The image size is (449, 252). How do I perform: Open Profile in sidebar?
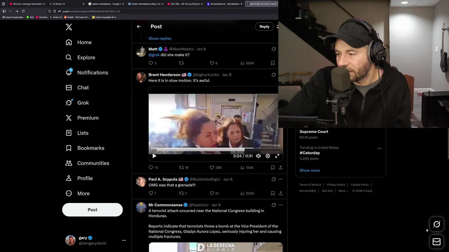point(79,178)
